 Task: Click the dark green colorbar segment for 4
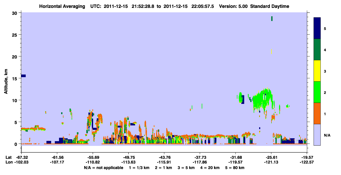point(317,50)
